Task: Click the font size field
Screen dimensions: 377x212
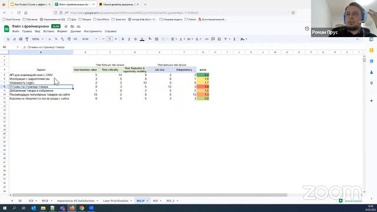Action: click(110, 39)
